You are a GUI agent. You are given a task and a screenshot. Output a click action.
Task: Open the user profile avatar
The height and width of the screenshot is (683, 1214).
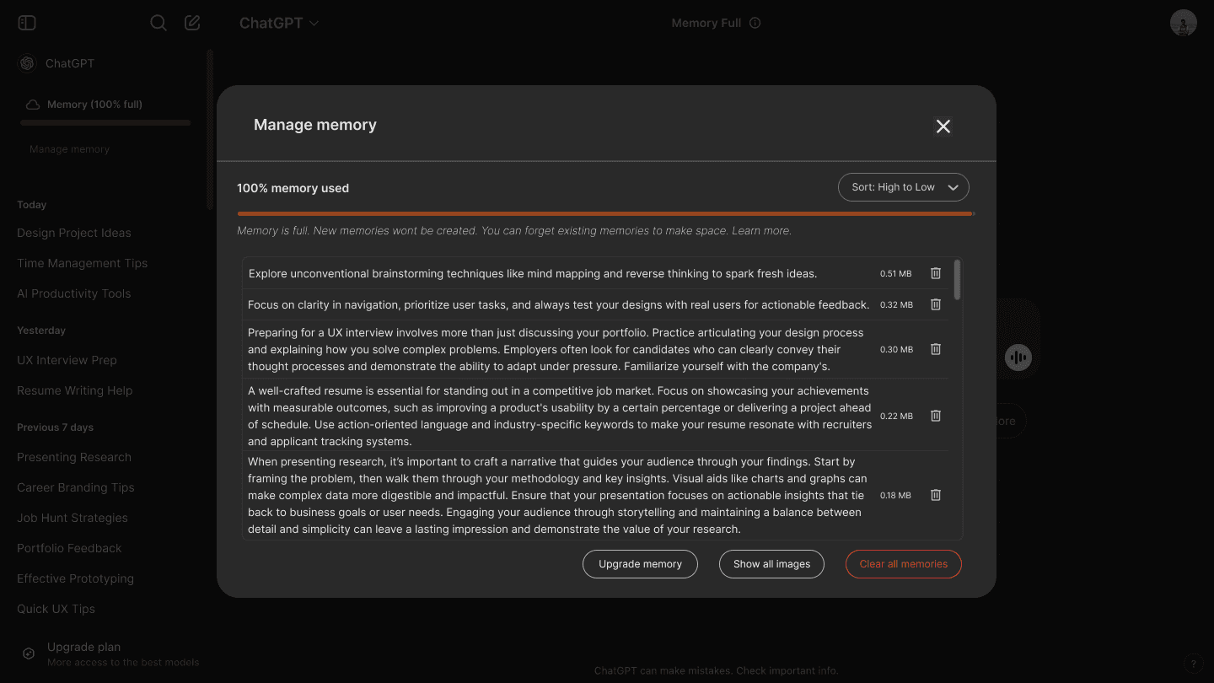(x=1184, y=23)
